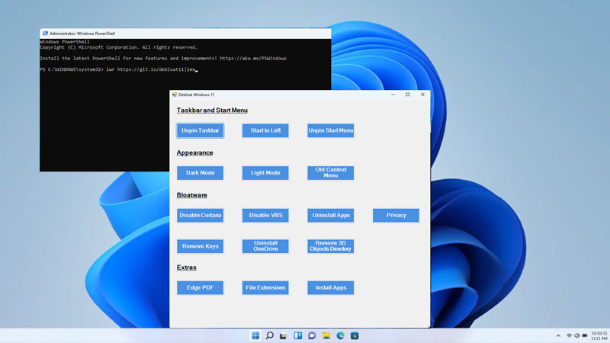Click Remove 3D Objects Directory button
Screen dimensions: 610x343
point(331,246)
